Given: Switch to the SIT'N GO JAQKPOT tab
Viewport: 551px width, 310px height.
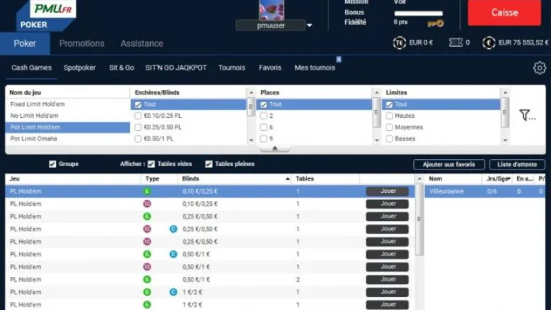Looking at the screenshot, I should click(x=176, y=68).
